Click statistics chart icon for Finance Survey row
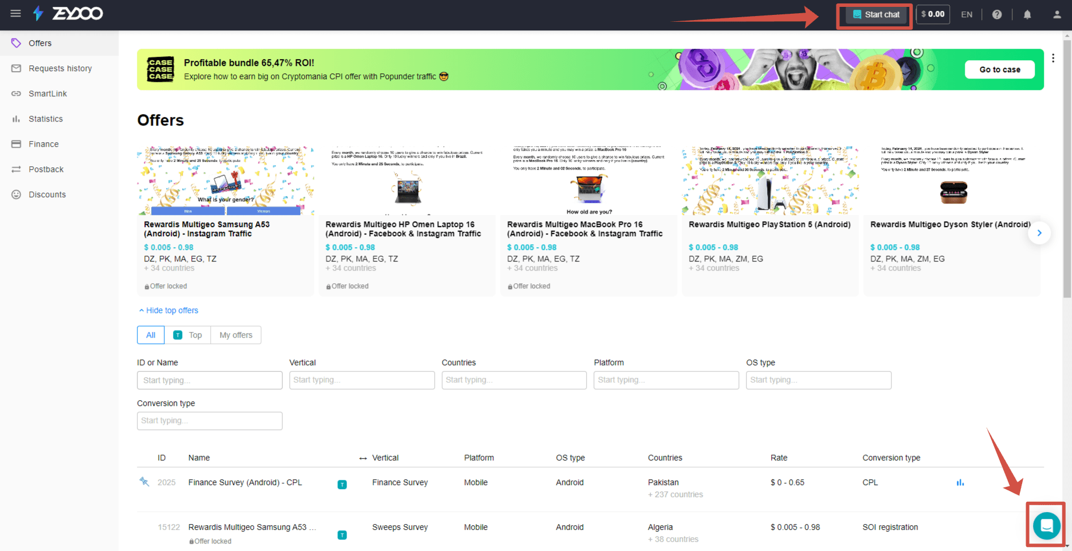 (x=960, y=482)
